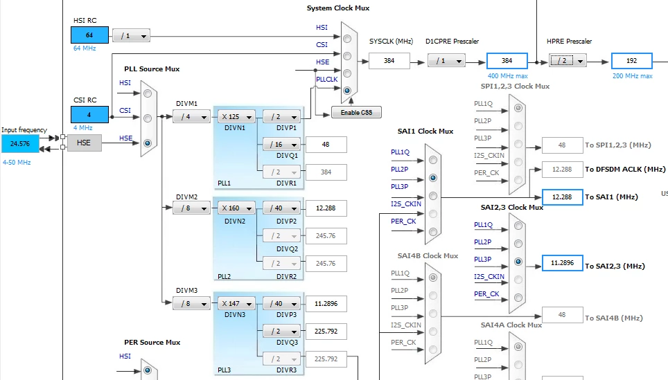Open the DIVQ3 /2 dropdown

tap(281, 331)
